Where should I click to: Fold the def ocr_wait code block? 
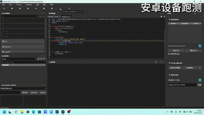pos(51,26)
